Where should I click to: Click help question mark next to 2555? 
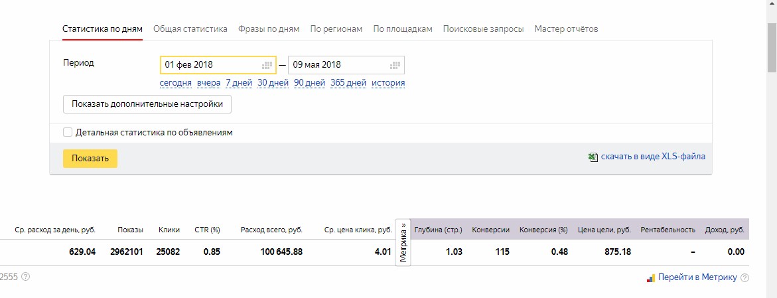pos(26,277)
